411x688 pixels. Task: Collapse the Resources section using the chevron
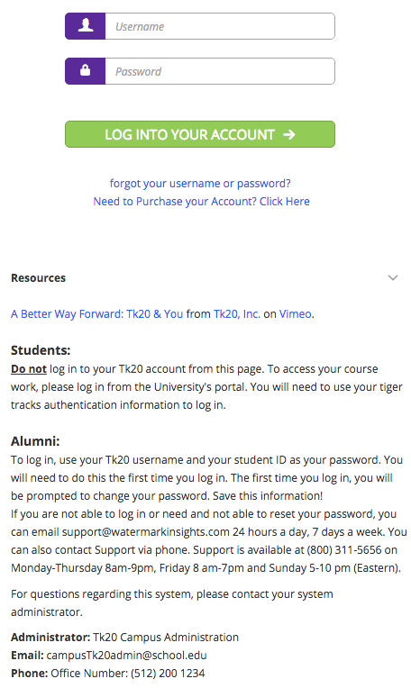coord(393,277)
